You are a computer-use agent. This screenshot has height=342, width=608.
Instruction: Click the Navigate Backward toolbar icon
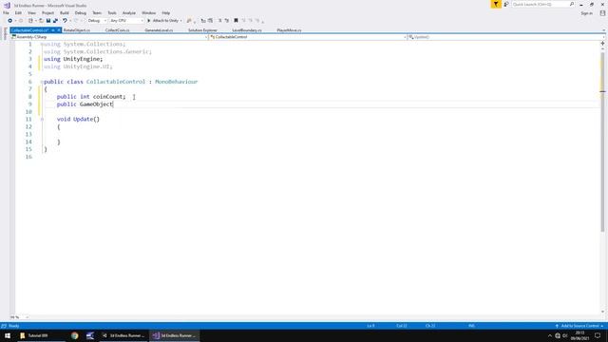(9, 21)
